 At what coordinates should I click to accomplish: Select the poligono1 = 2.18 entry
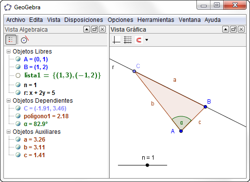point(46,116)
